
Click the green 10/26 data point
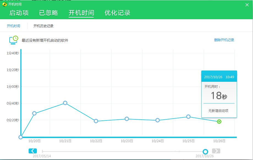coord(219,122)
